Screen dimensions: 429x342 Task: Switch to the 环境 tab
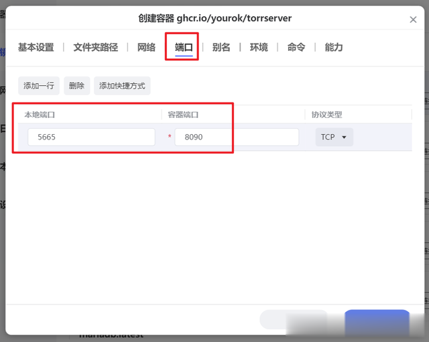point(259,48)
